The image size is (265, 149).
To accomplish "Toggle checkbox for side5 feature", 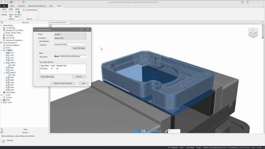I will click(x=7, y=80).
